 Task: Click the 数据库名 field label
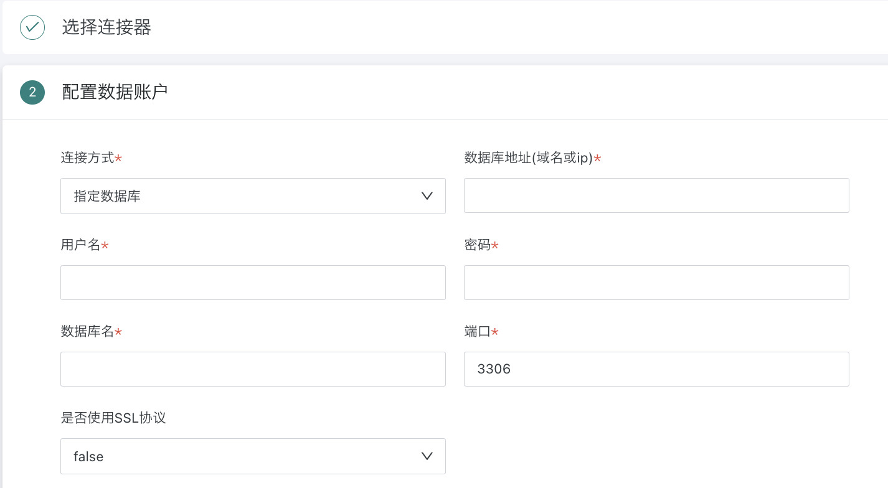(x=87, y=332)
